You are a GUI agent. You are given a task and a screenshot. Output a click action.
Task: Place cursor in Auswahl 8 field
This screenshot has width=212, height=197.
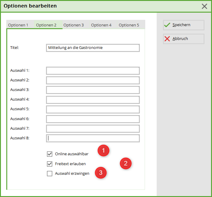click(93, 138)
